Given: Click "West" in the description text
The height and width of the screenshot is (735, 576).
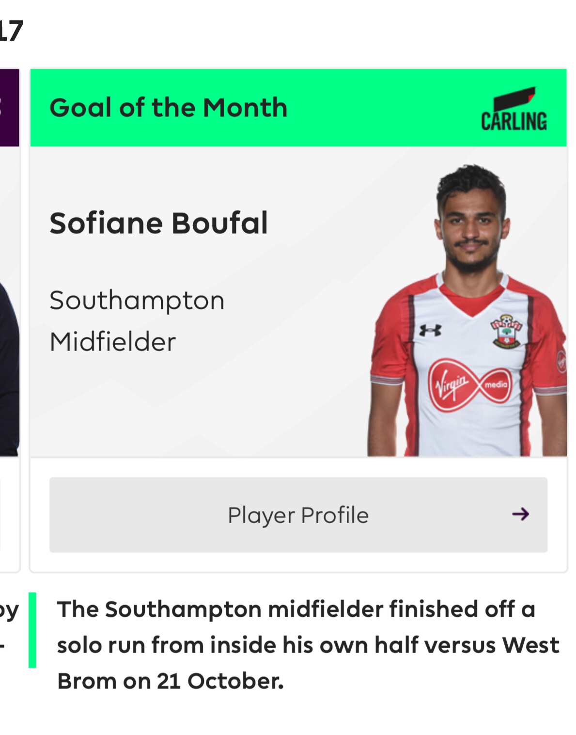Looking at the screenshot, I should point(531,645).
